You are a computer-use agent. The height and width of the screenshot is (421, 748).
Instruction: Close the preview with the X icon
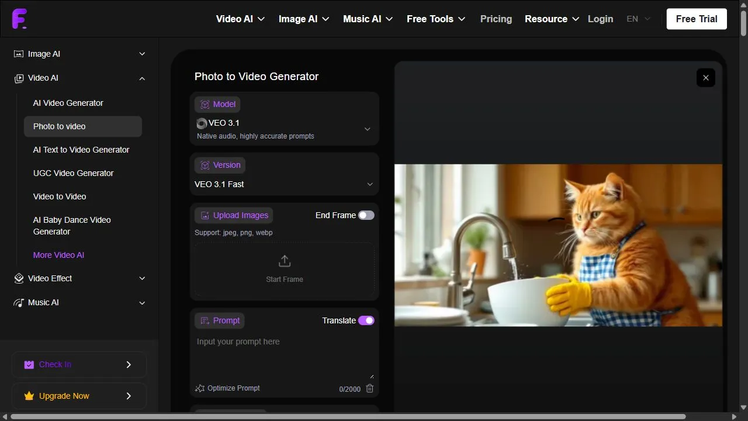706,78
